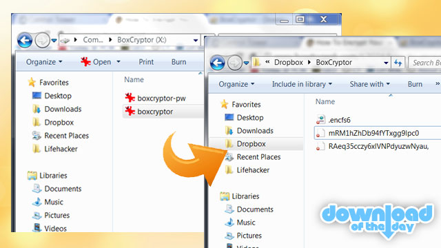The image size is (441, 248).
Task: Open Lifehacker folder in left window sidebar
Action: (61, 149)
